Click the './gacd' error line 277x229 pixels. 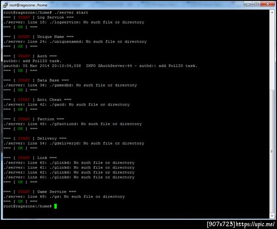click(66, 105)
